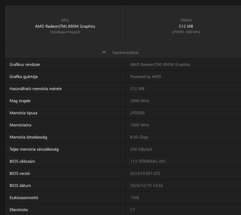
Task: Click the BIOS dátum row label
Action: click(x=20, y=186)
